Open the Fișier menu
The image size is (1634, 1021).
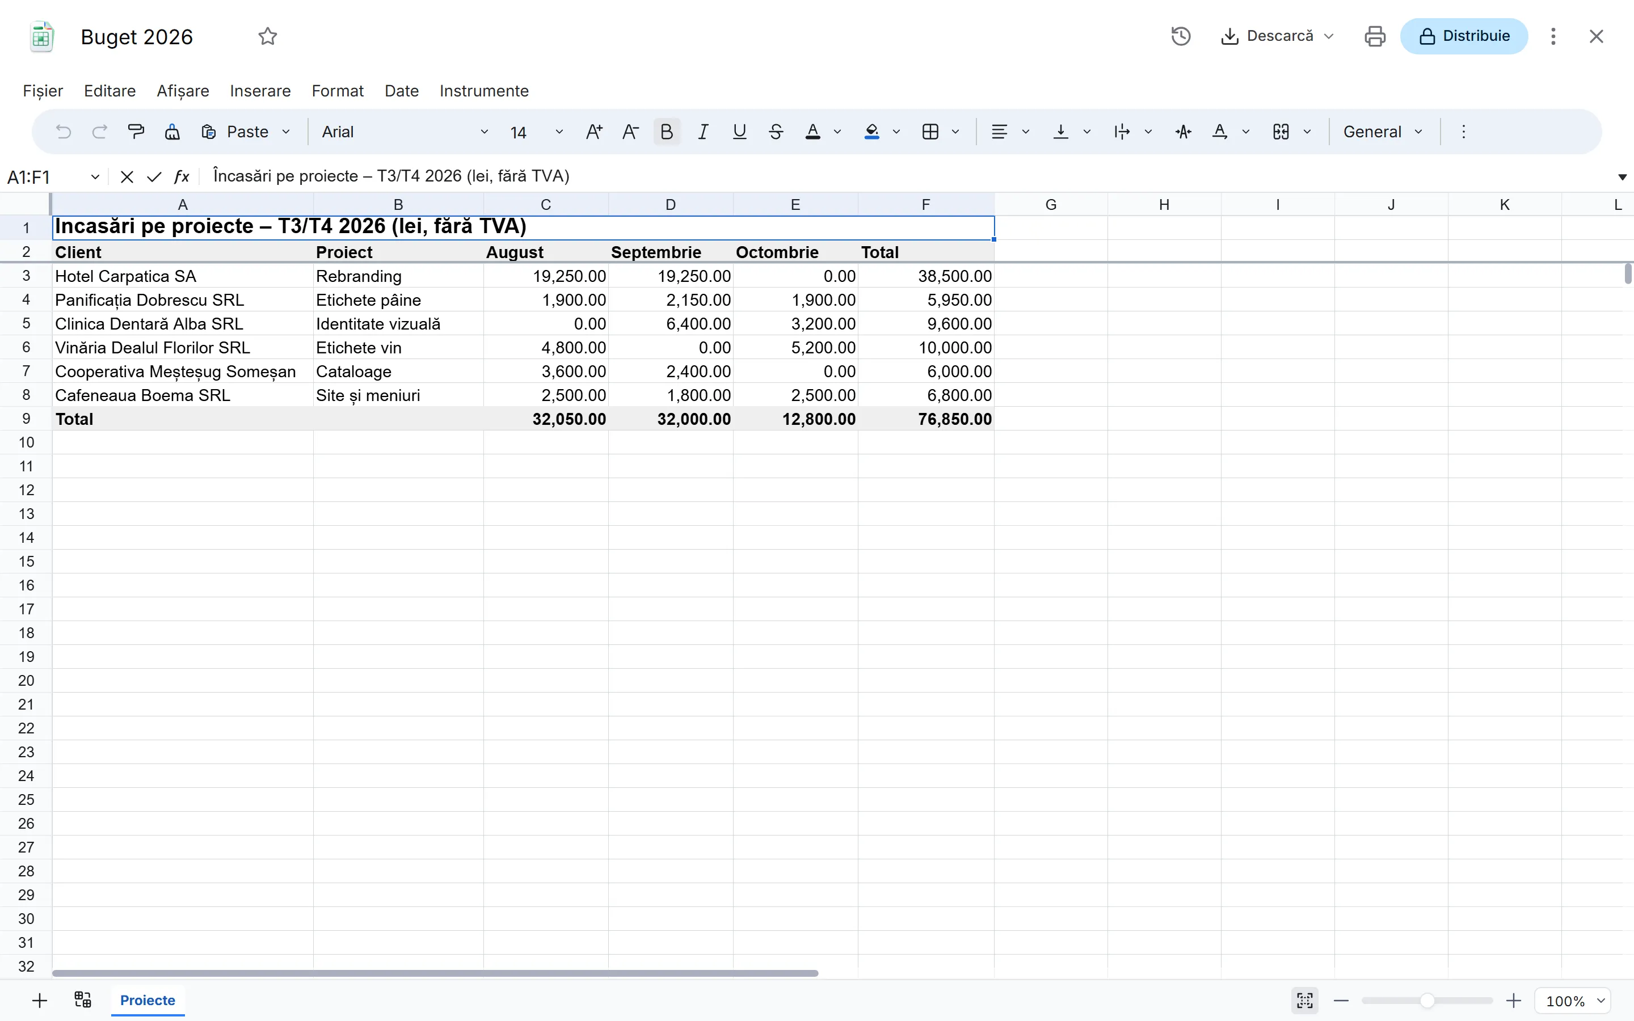click(x=43, y=91)
